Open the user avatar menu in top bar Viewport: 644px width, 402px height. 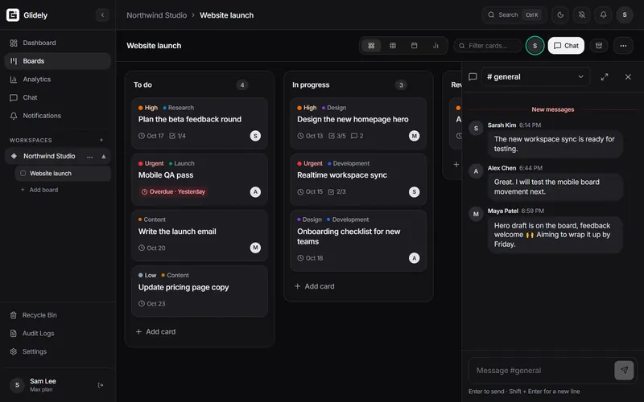(625, 15)
